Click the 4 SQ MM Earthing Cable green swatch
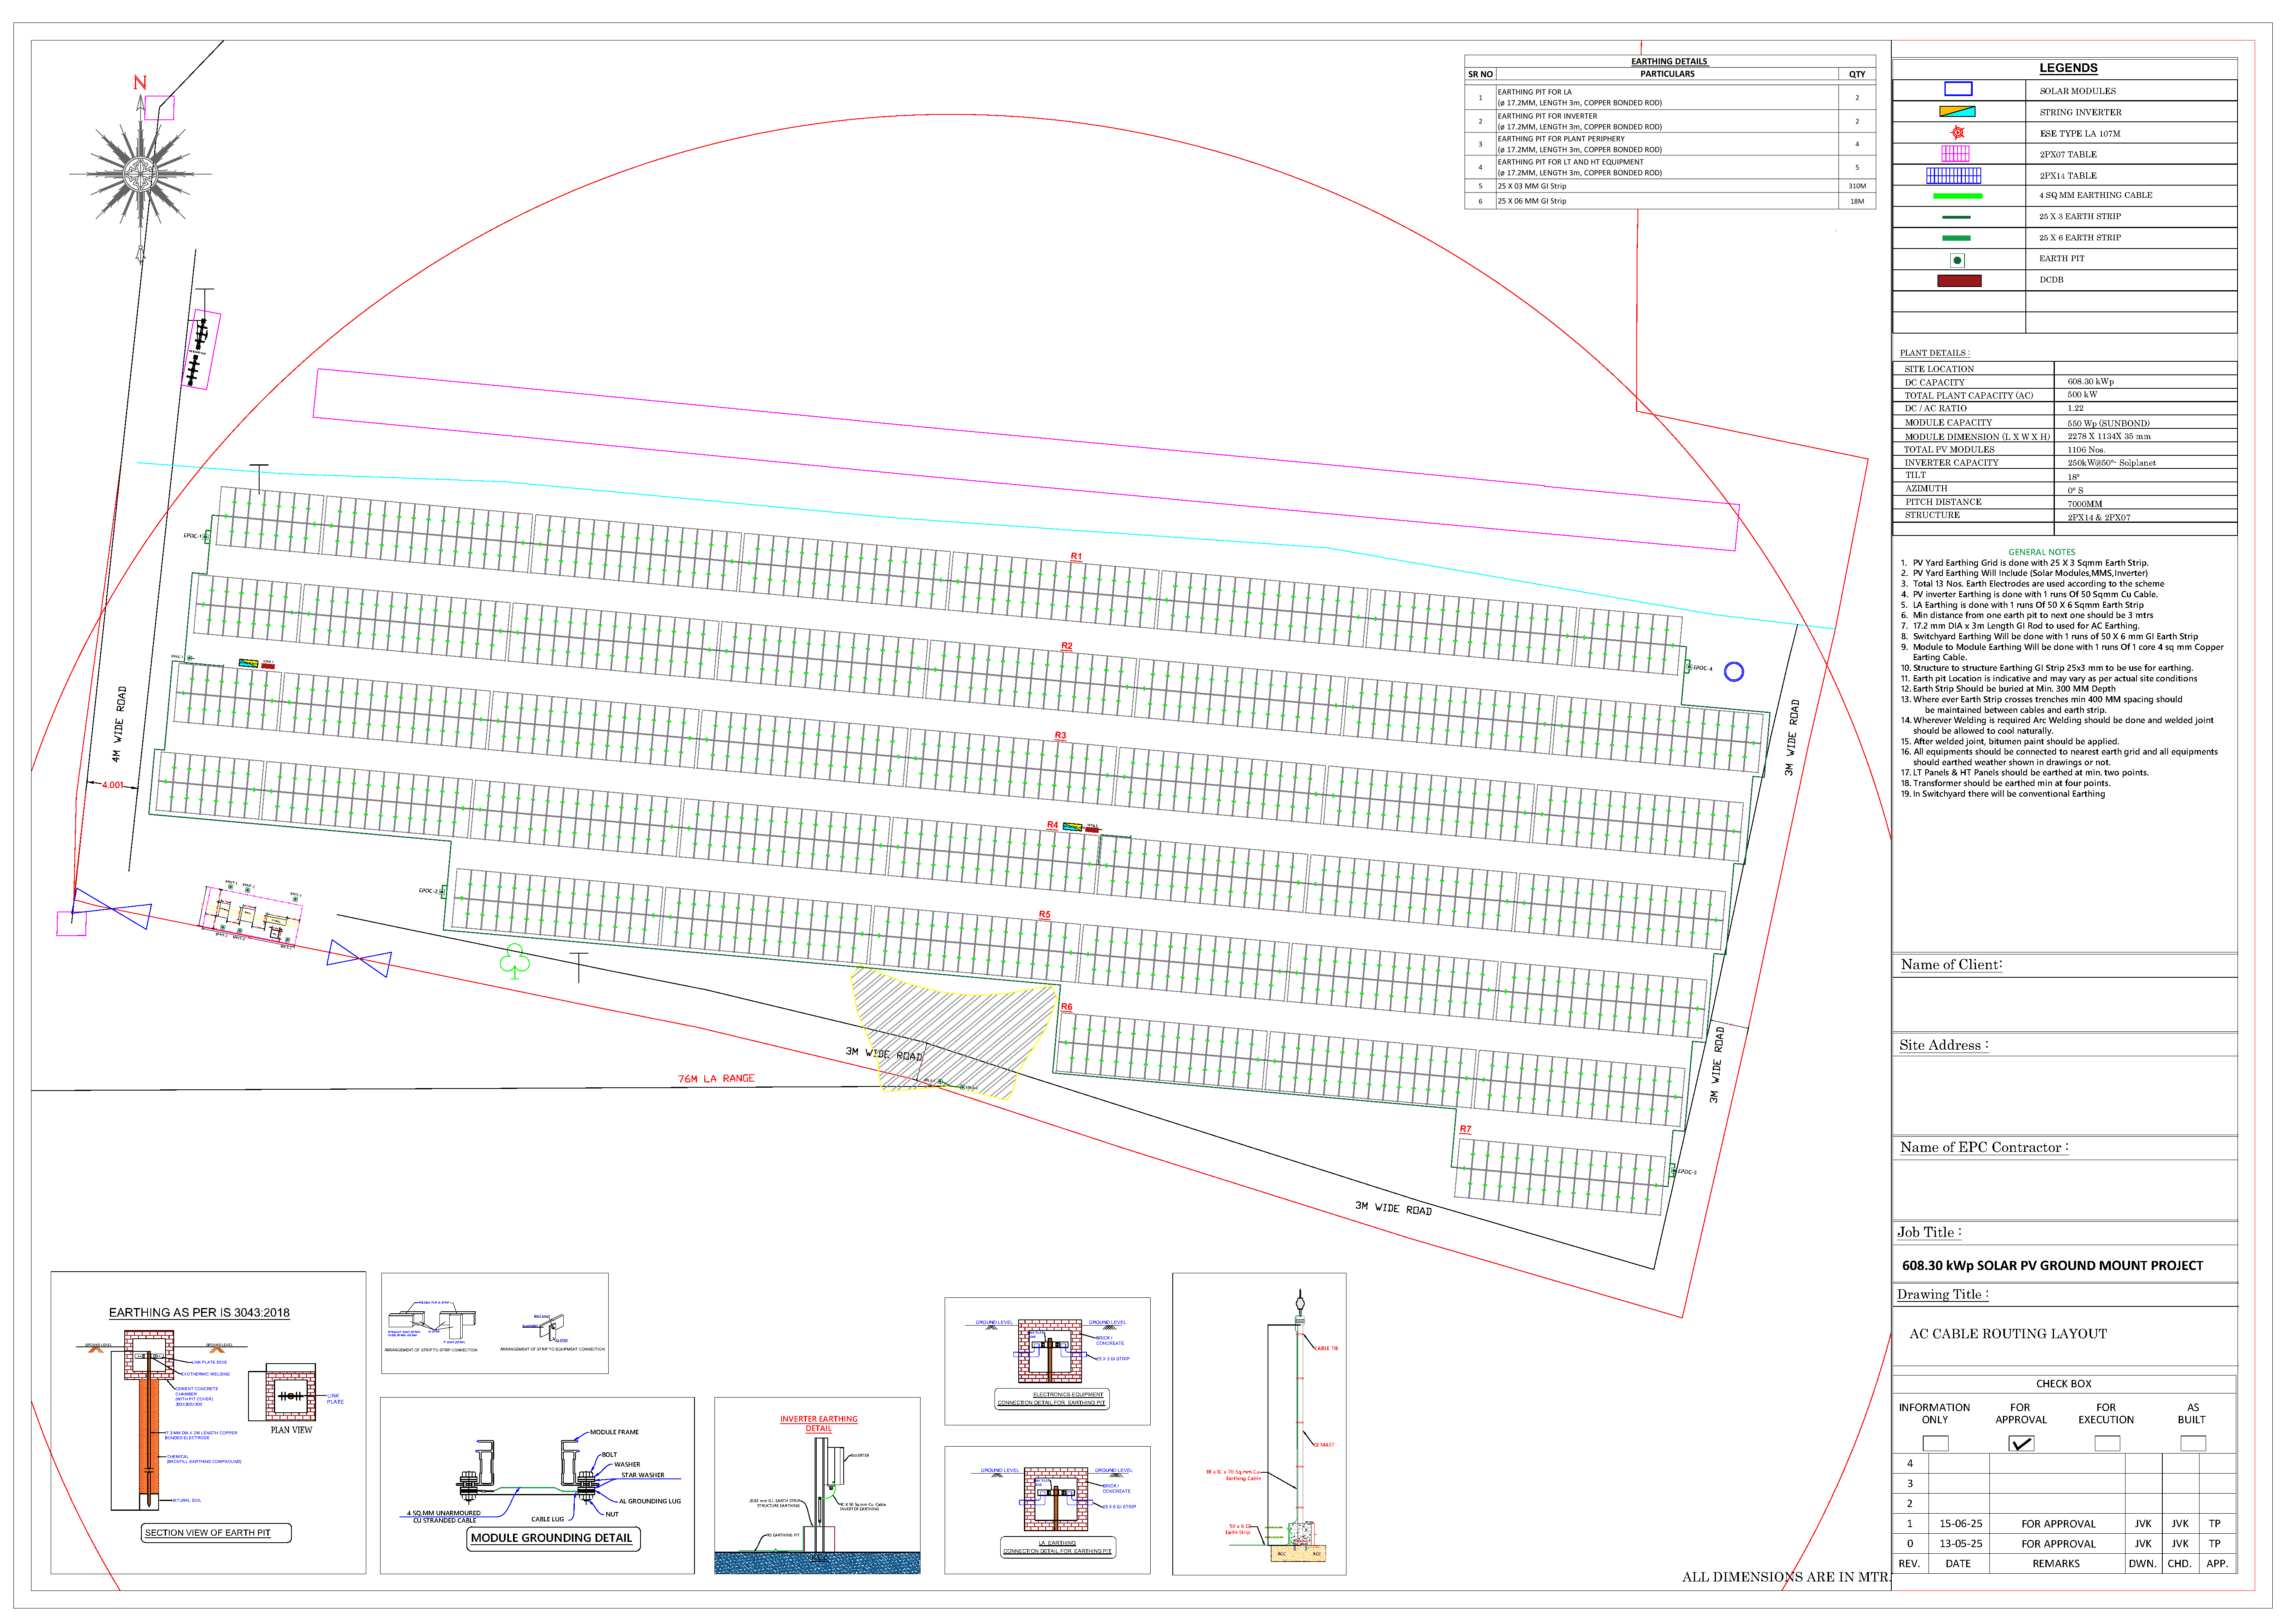The width and height of the screenshot is (2296, 1624). click(x=1957, y=196)
